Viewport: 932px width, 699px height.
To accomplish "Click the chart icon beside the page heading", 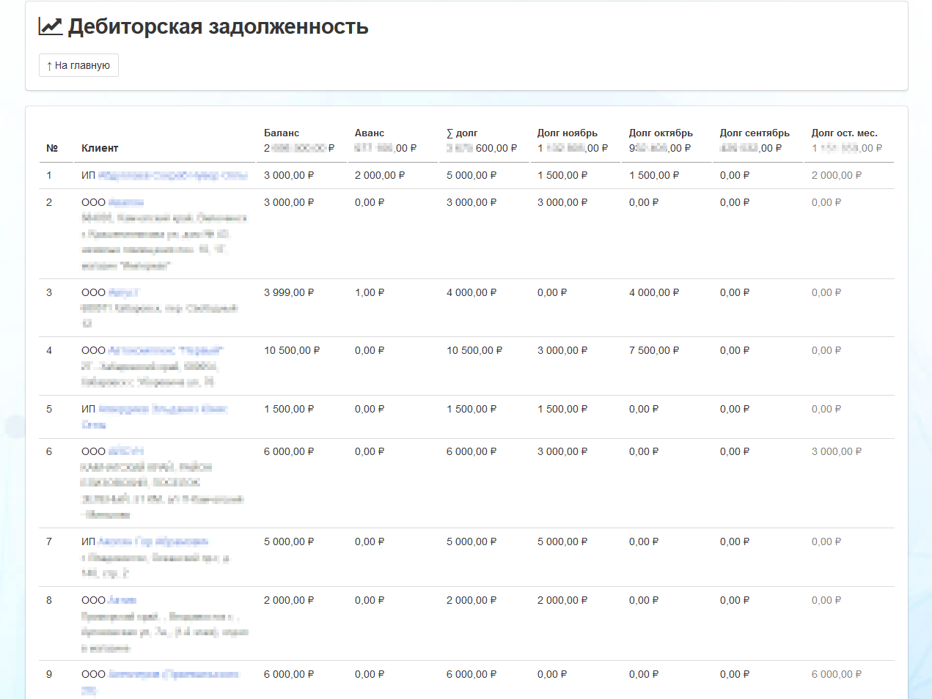I will point(51,26).
